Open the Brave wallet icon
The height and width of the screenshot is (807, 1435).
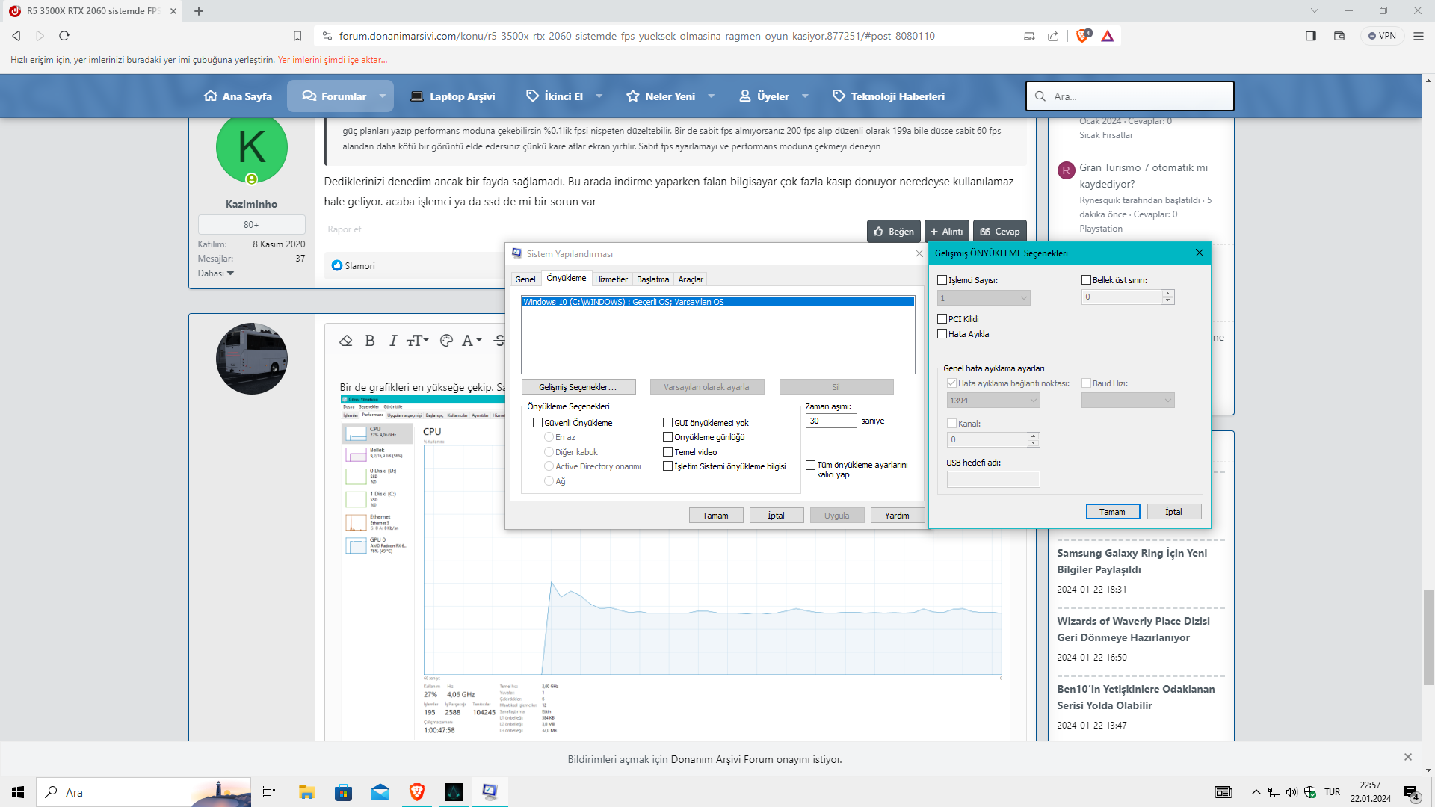click(1339, 36)
